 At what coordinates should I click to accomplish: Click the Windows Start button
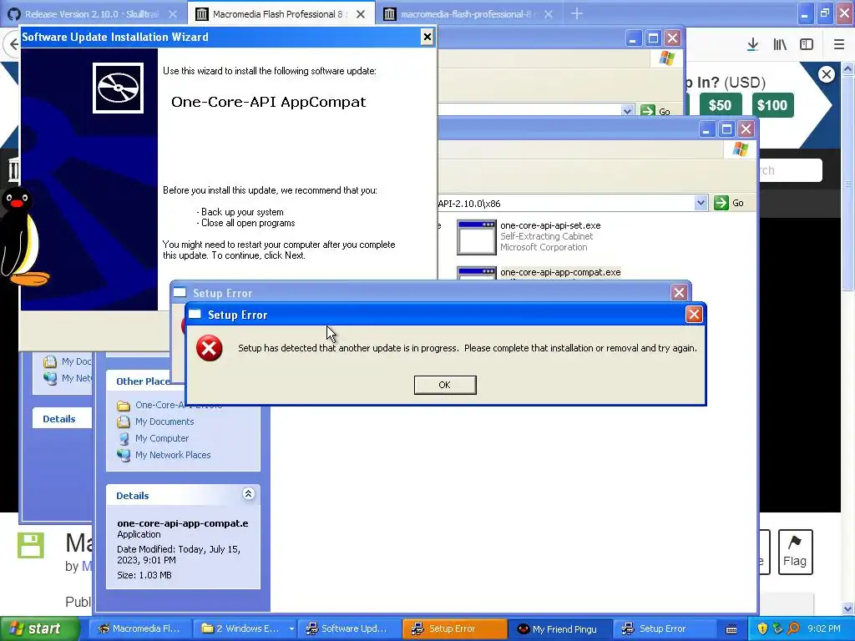[38, 628]
